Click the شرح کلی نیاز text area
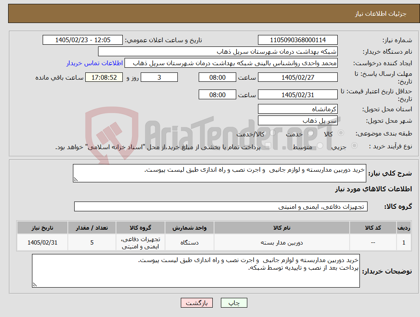Image resolution: width=420 pixels, height=317 pixels. pos(219,173)
